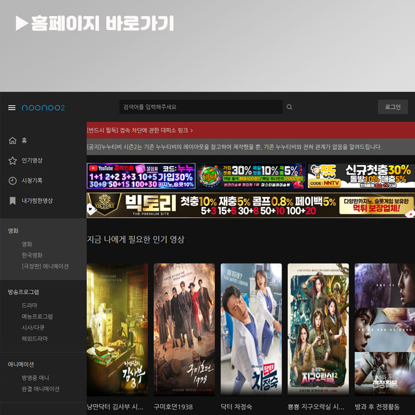Click the [공지]누누티비 시즌2 notice text

[234, 147]
